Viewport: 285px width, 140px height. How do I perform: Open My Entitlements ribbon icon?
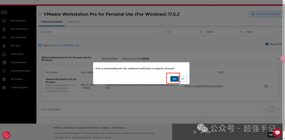pyautogui.click(x=4, y=29)
